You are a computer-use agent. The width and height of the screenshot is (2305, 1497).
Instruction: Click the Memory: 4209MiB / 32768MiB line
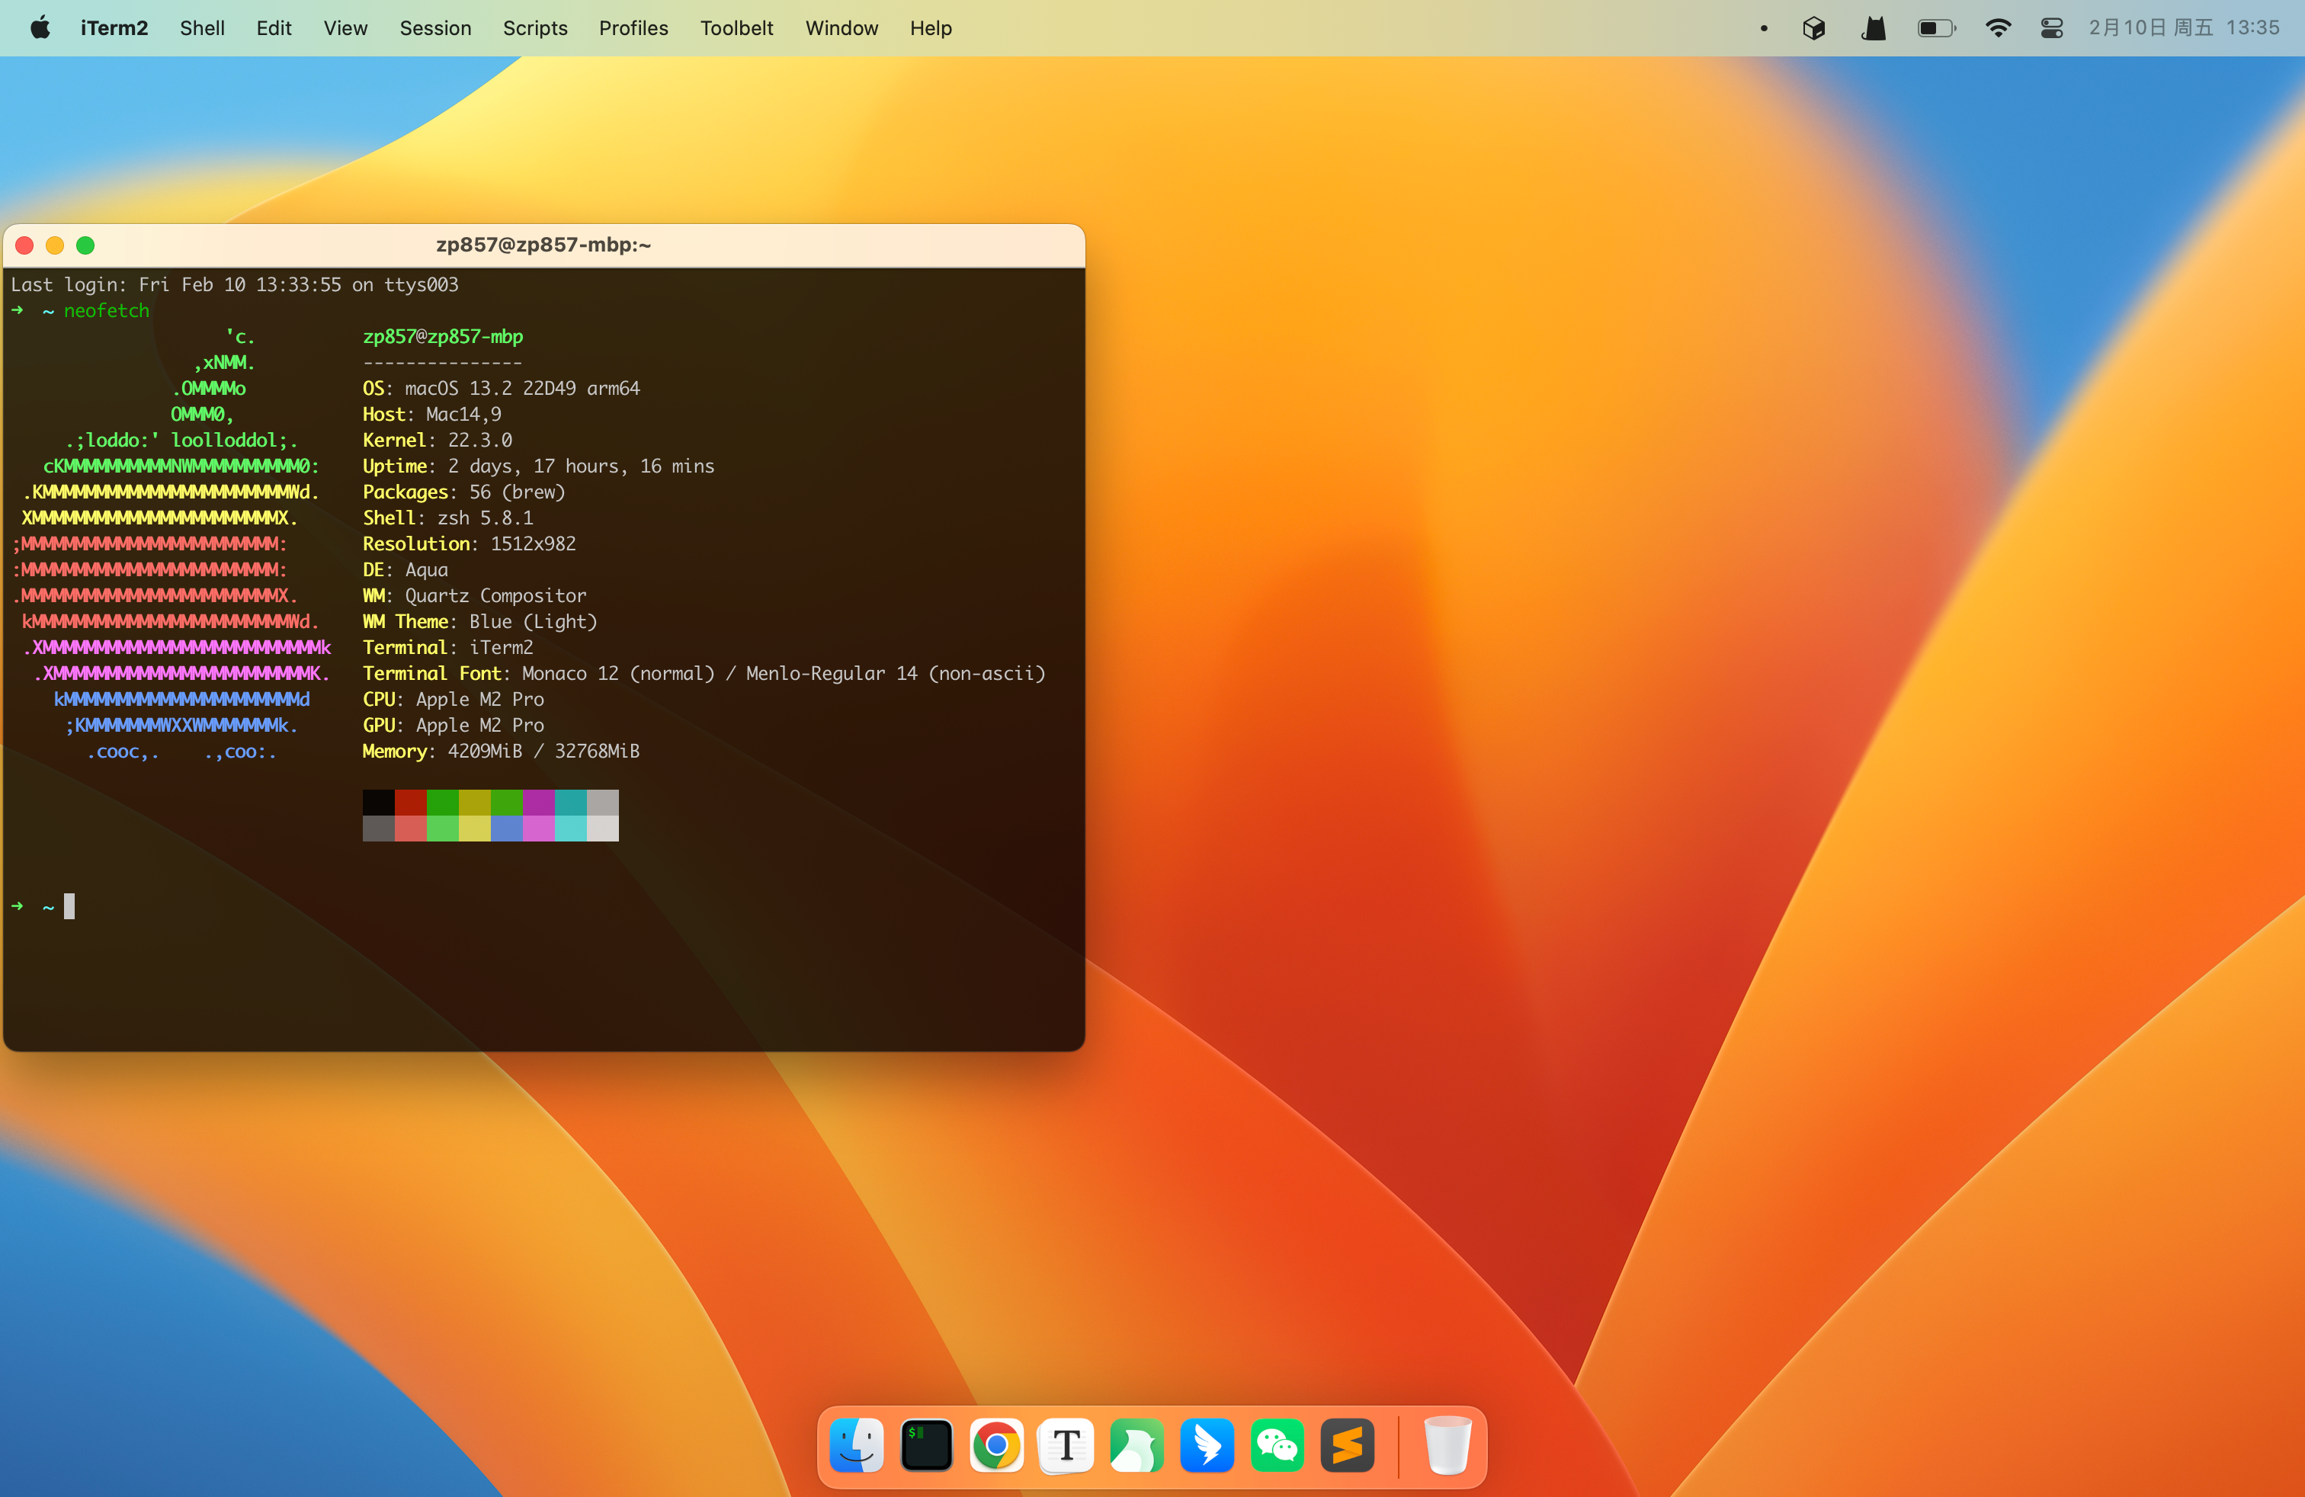point(501,752)
